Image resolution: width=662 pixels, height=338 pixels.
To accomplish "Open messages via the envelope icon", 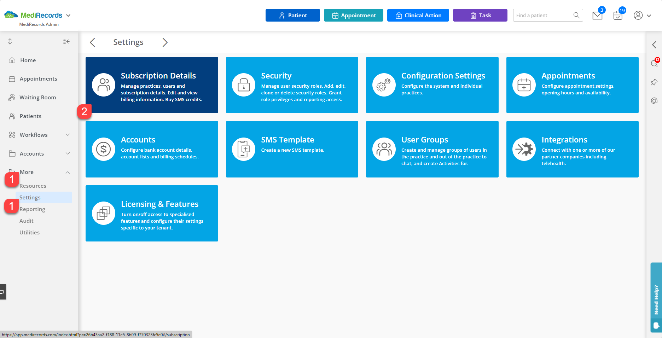I will tap(597, 16).
